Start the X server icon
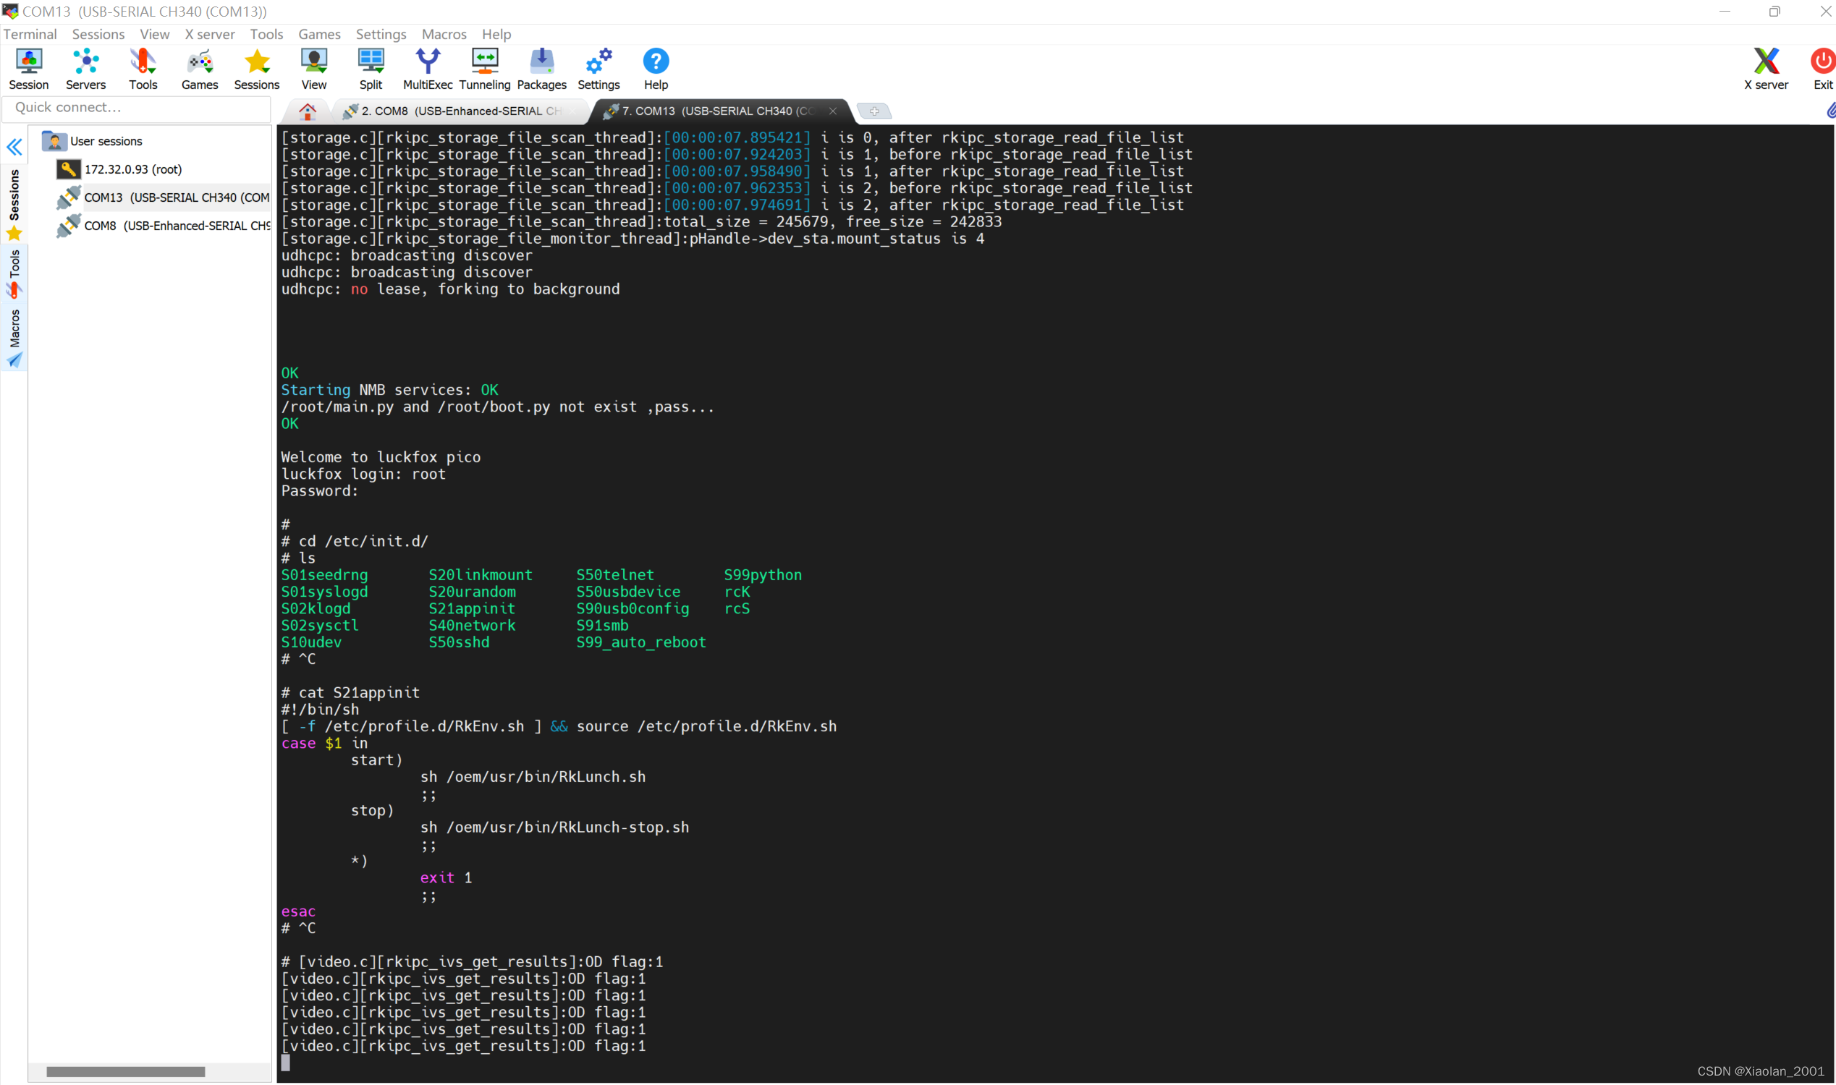The height and width of the screenshot is (1085, 1836). click(1765, 69)
